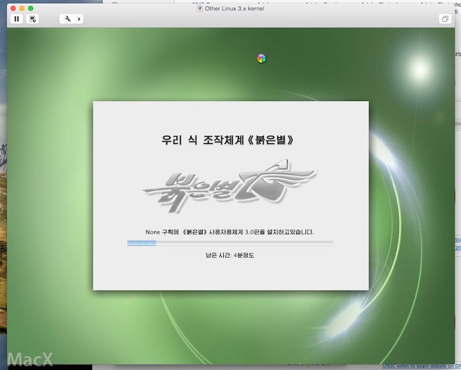461x370 pixels.
Task: Click the Red Star logo image
Action: click(x=229, y=185)
